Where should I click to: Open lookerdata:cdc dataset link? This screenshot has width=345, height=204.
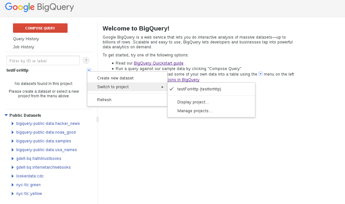click(x=30, y=176)
